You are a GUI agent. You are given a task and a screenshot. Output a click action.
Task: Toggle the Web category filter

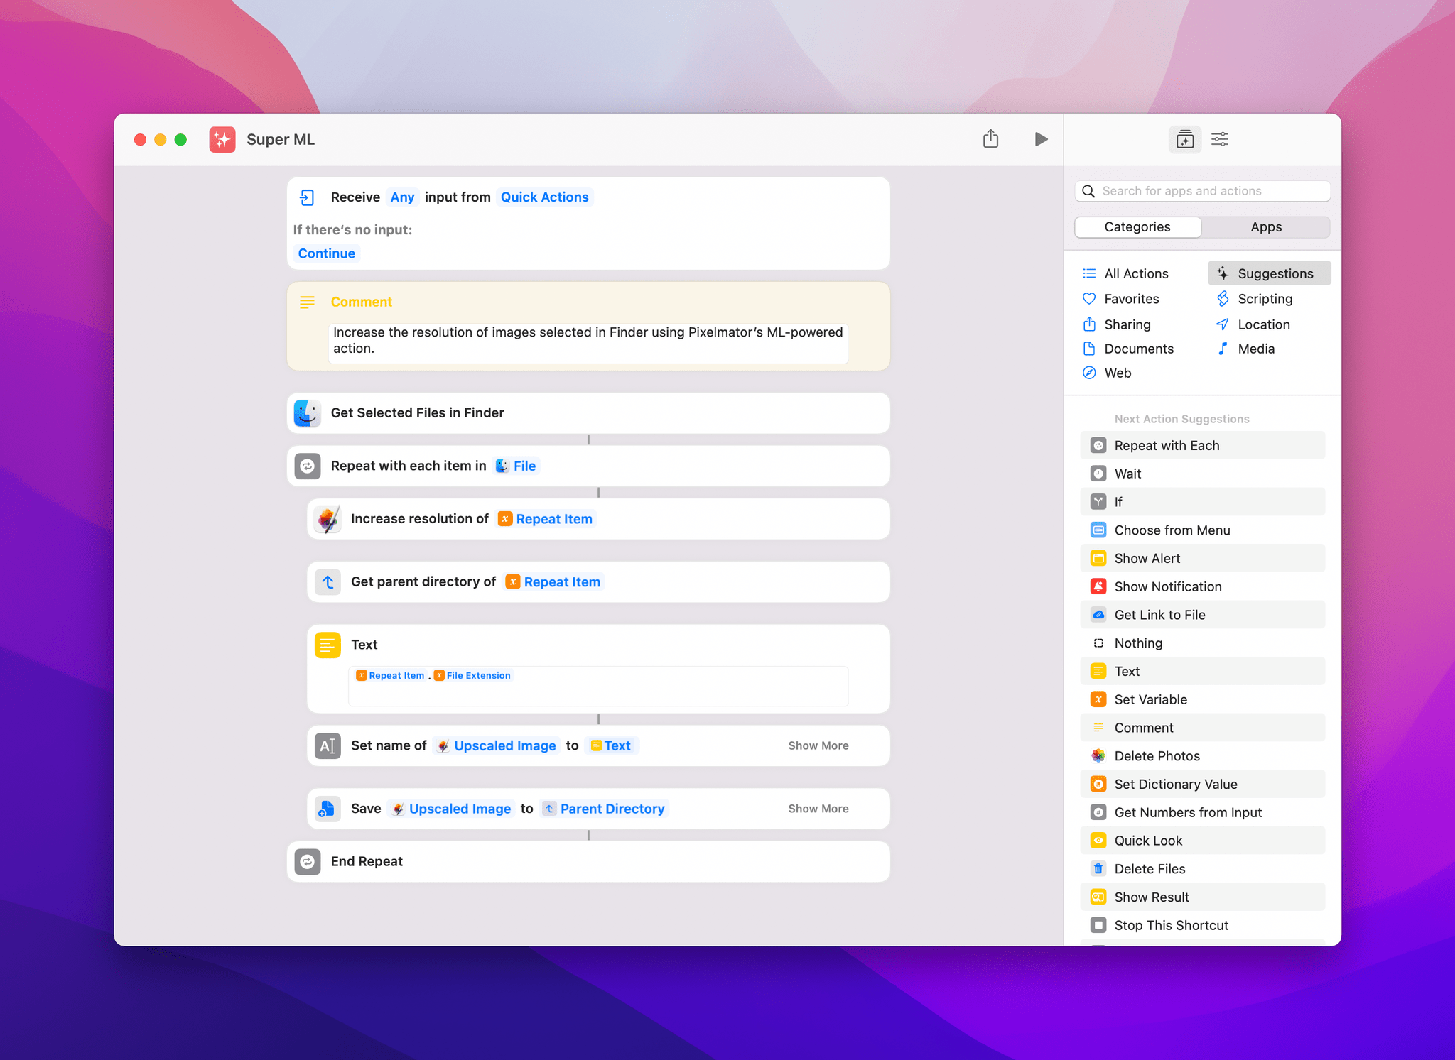click(x=1116, y=373)
